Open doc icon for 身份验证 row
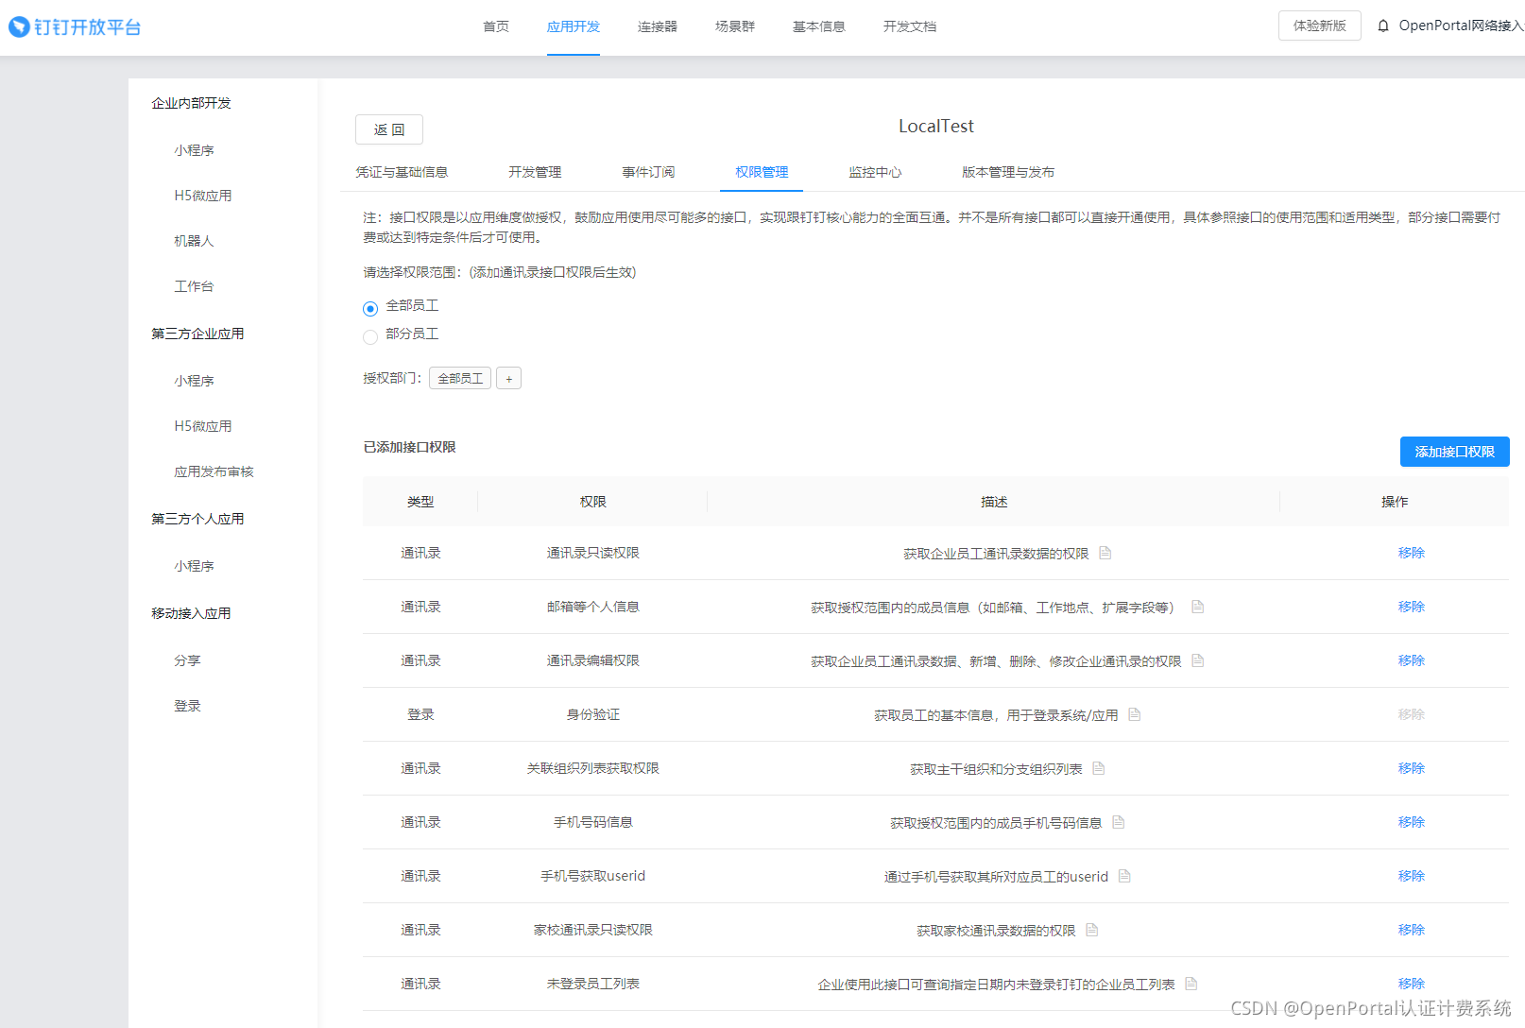Viewport: 1525px width, 1028px height. coord(1134,714)
